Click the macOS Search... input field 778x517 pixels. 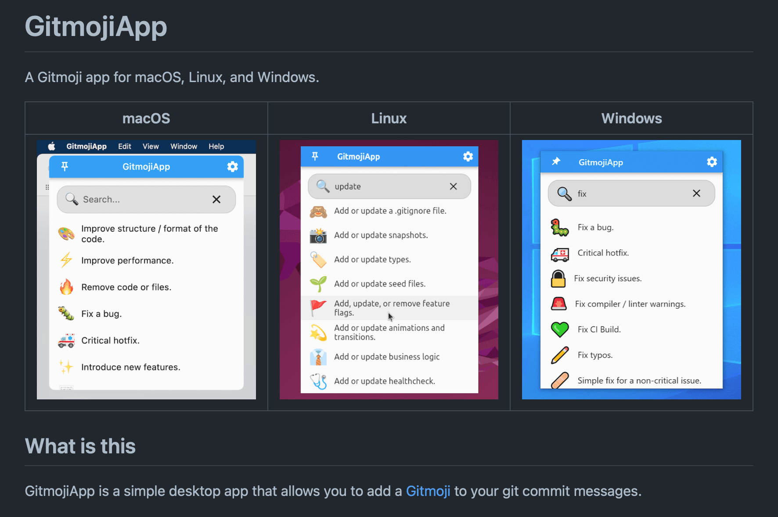tap(146, 199)
